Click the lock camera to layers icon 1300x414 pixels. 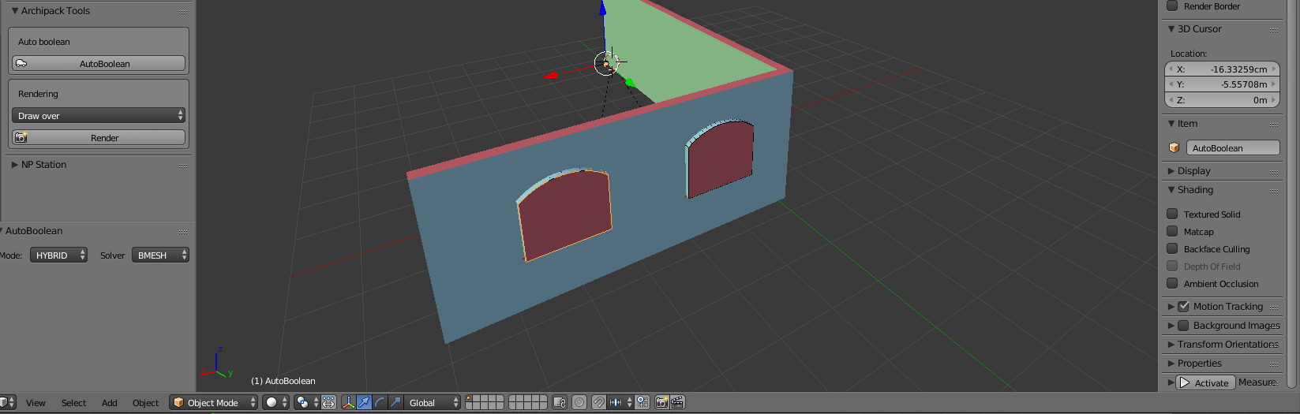560,402
